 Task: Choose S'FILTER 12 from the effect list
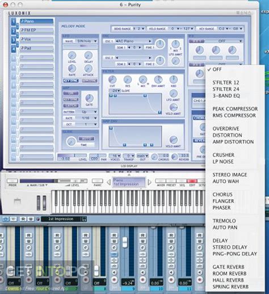click(226, 83)
